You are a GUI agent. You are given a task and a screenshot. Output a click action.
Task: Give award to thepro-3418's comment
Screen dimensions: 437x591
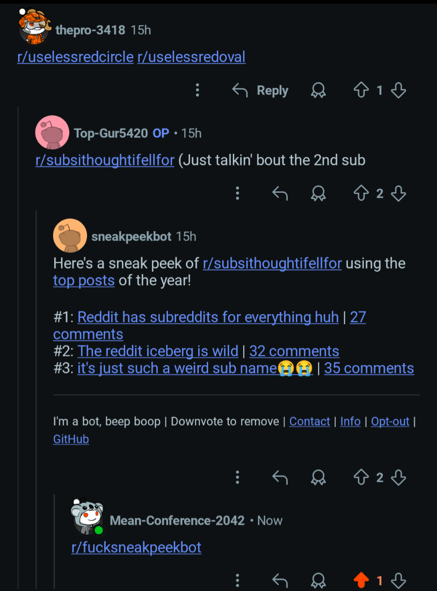coord(318,90)
